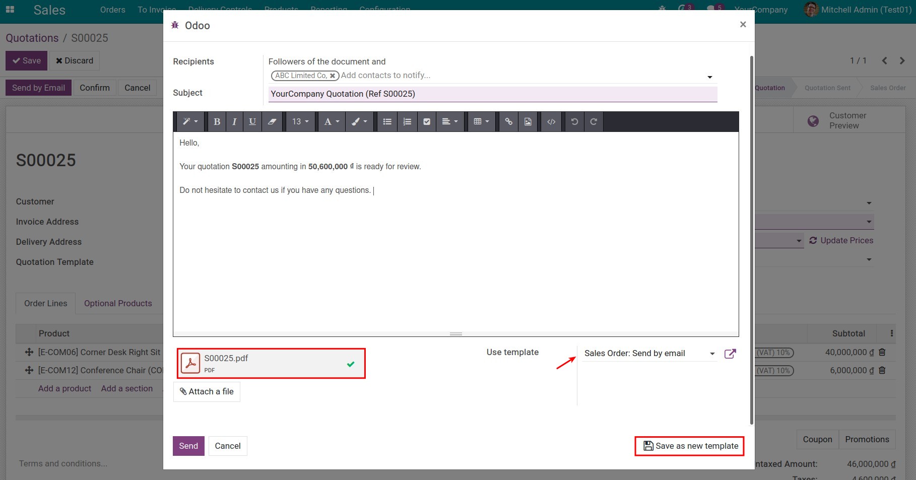The image size is (916, 480).
Task: Insert an unordered bullet list
Action: pyautogui.click(x=387, y=121)
